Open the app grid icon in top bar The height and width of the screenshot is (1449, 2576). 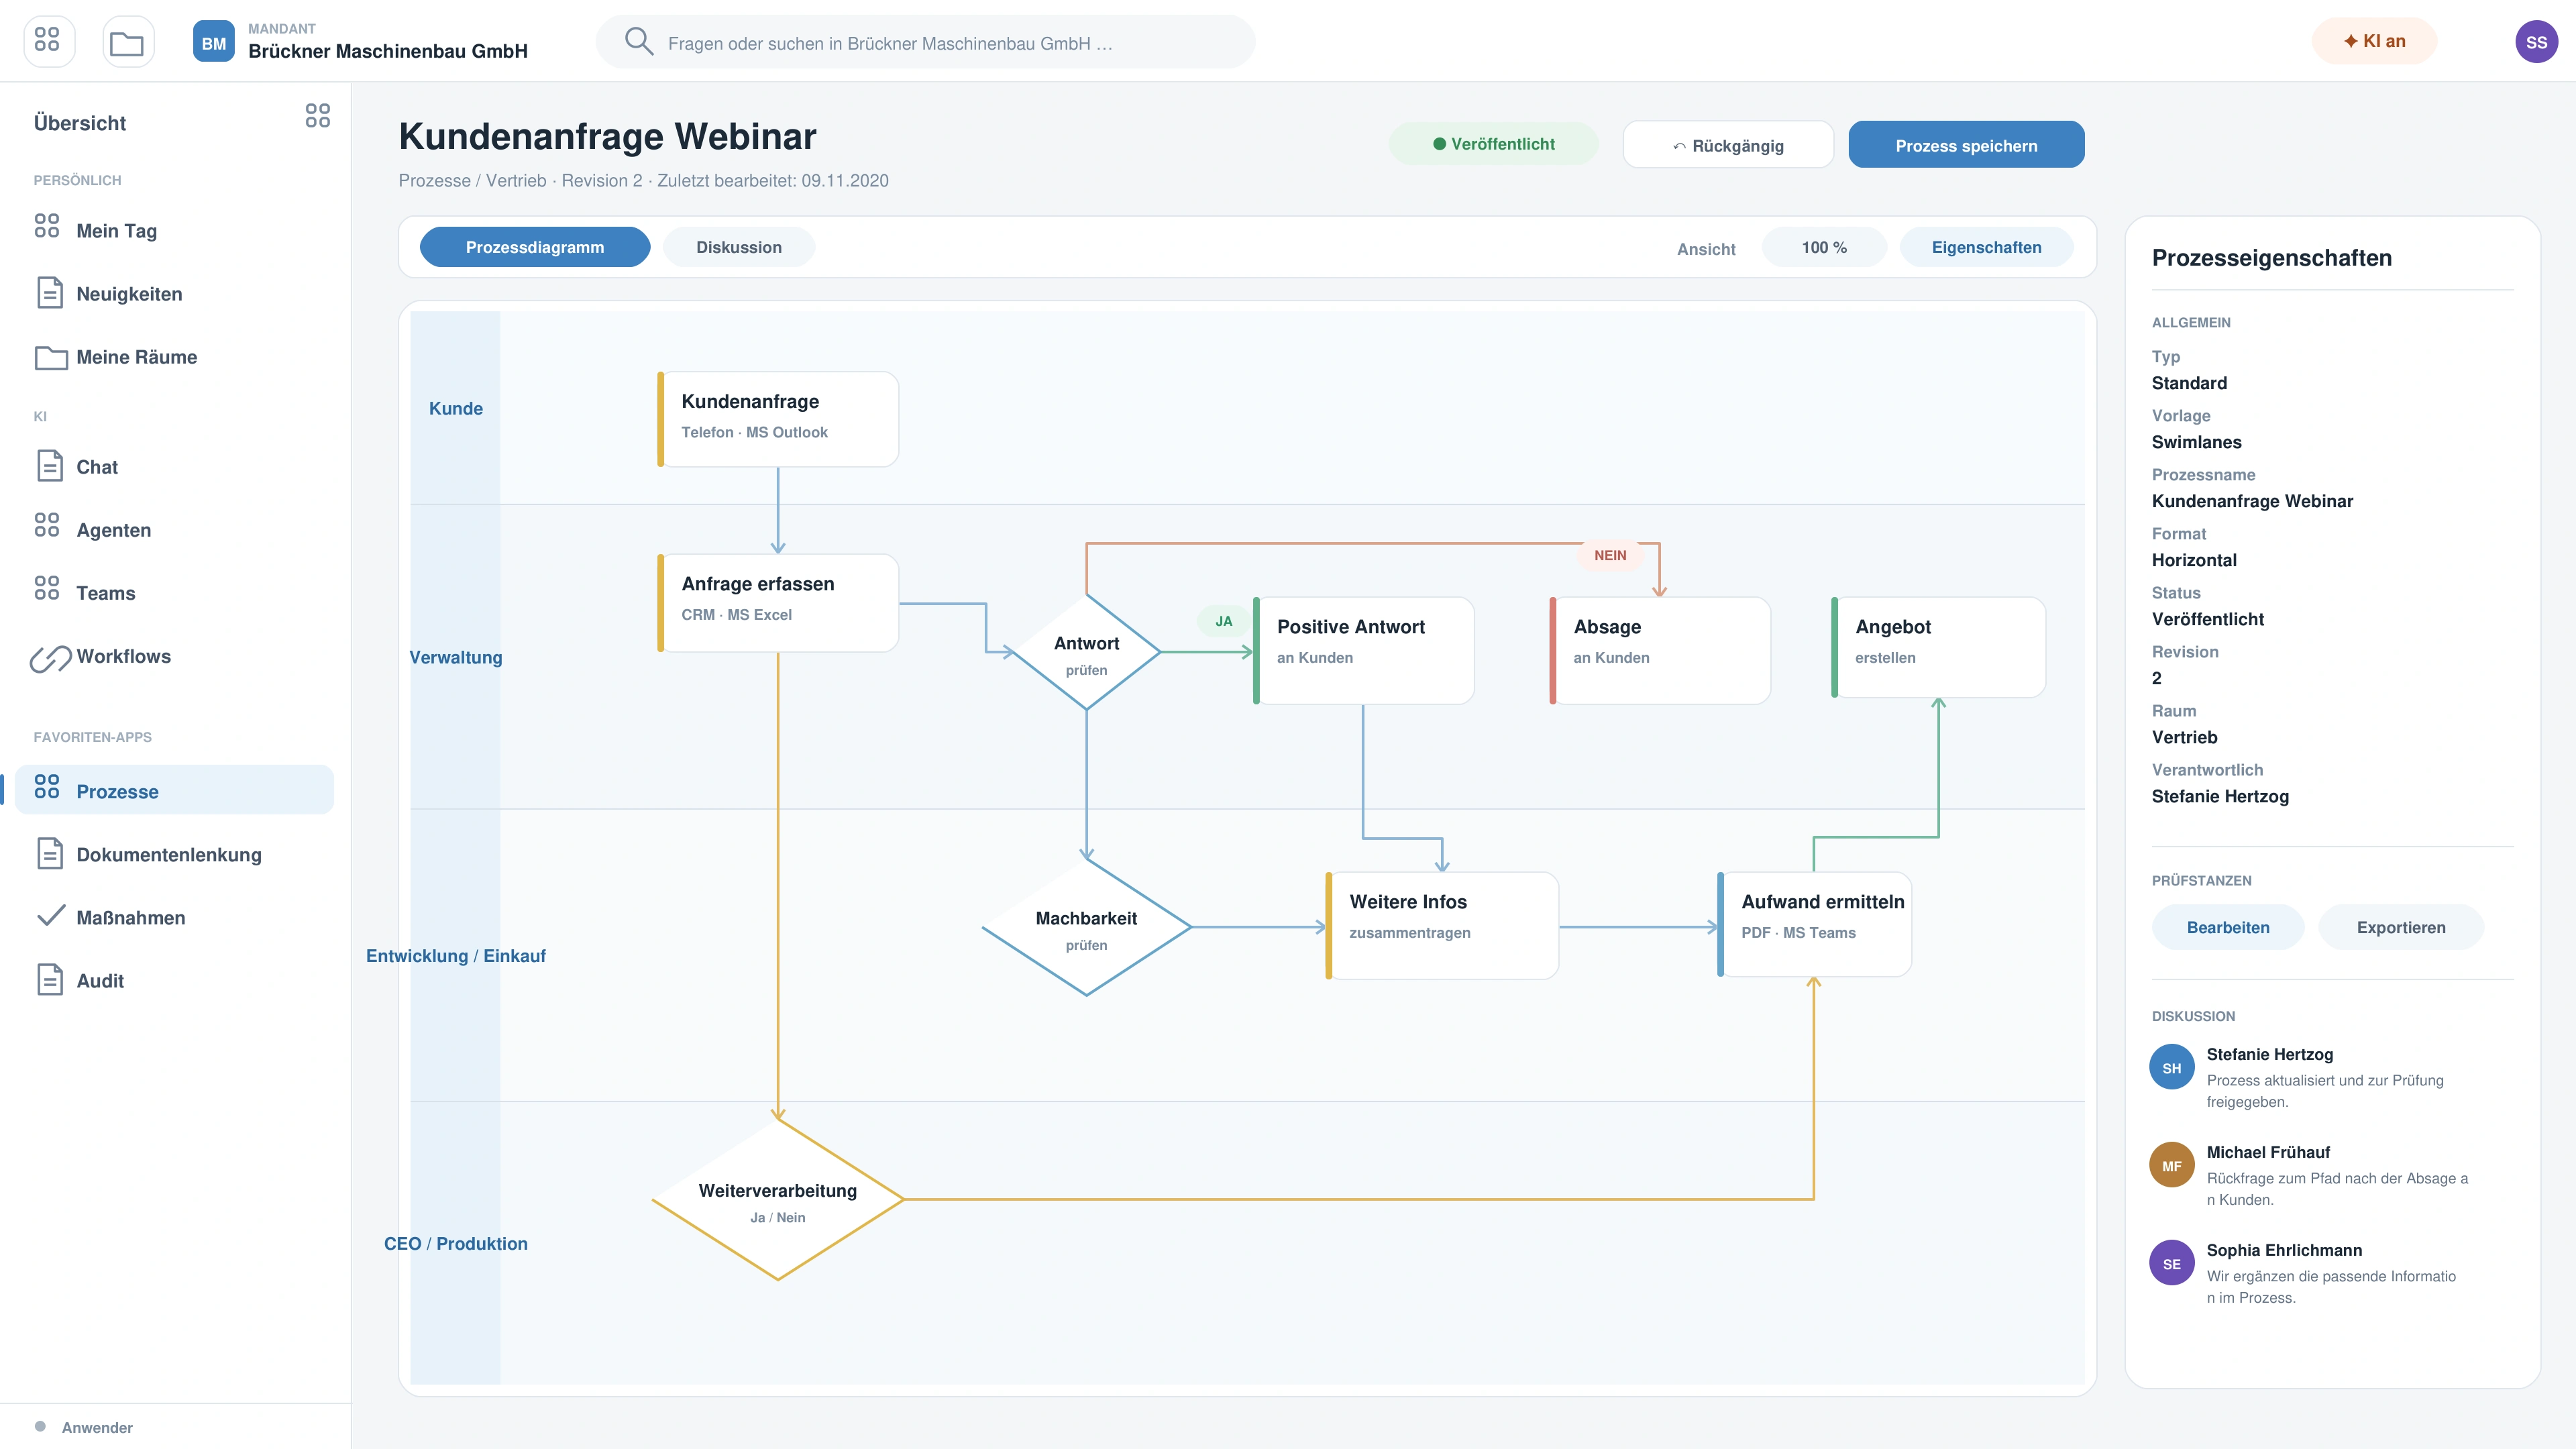[x=48, y=41]
